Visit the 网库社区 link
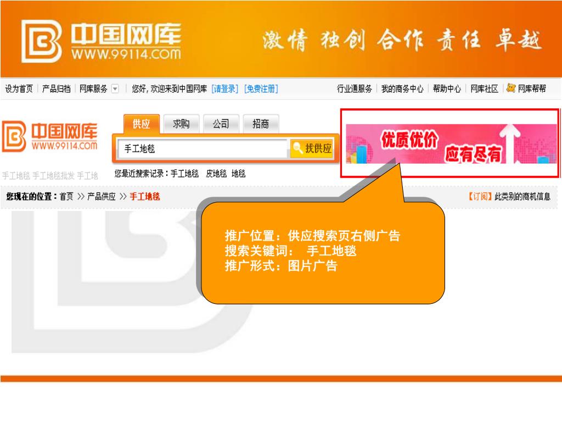 [484, 88]
